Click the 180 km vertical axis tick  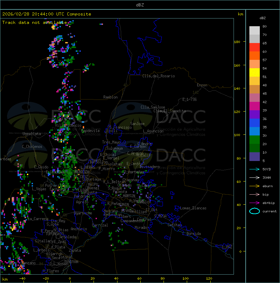237,42
